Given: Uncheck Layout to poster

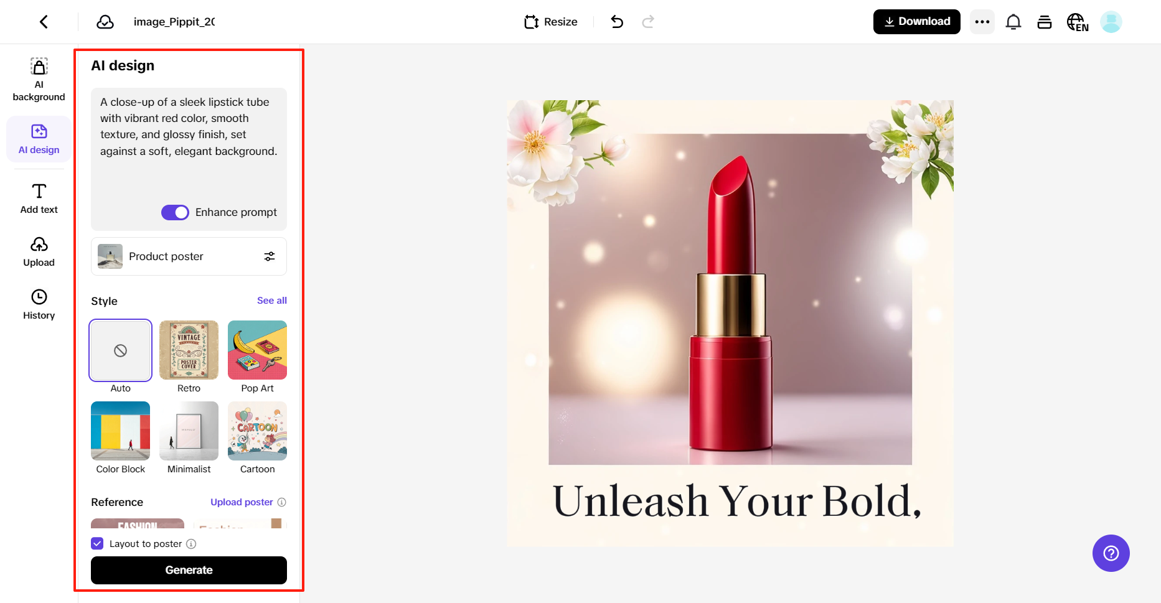Looking at the screenshot, I should point(97,543).
